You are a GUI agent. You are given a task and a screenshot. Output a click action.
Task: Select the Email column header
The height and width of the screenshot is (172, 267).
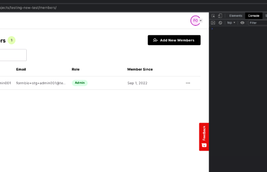(21, 69)
